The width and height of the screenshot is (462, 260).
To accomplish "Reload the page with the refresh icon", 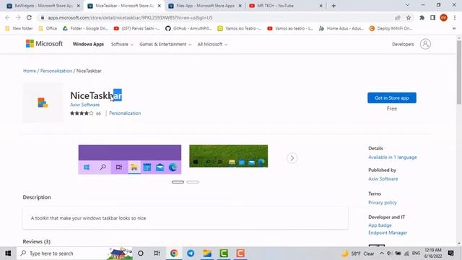I will 29,17.
